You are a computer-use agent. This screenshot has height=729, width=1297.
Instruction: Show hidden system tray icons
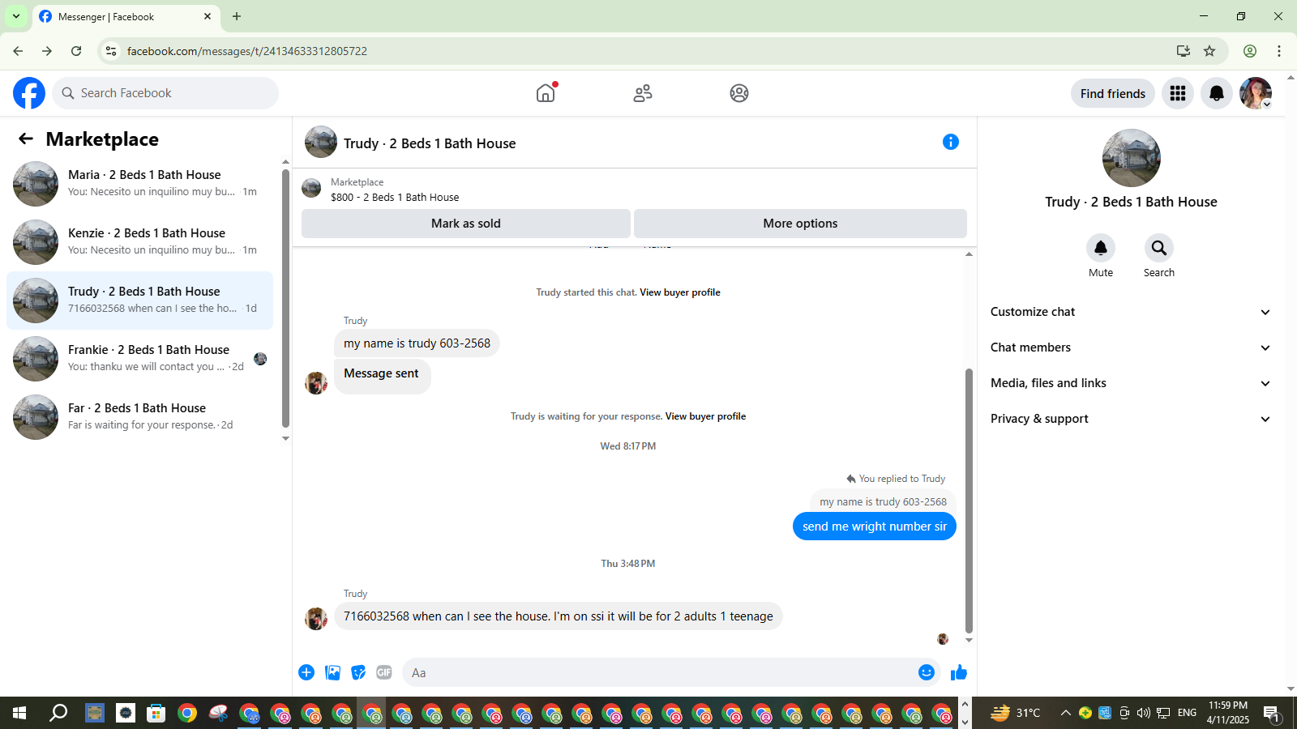point(1065,713)
